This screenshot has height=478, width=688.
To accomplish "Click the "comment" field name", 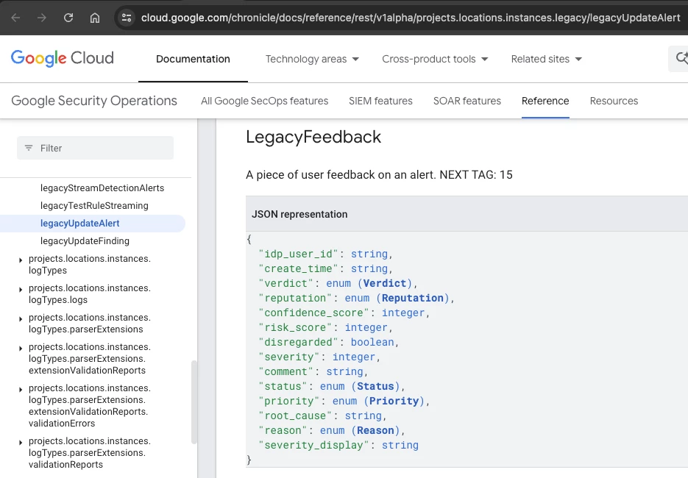I will 286,372.
